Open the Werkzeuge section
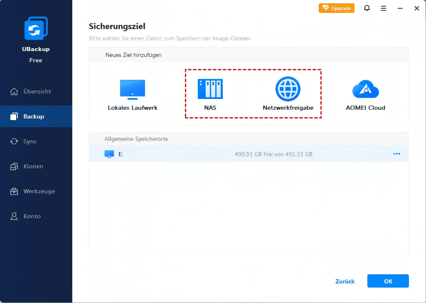 tap(39, 191)
